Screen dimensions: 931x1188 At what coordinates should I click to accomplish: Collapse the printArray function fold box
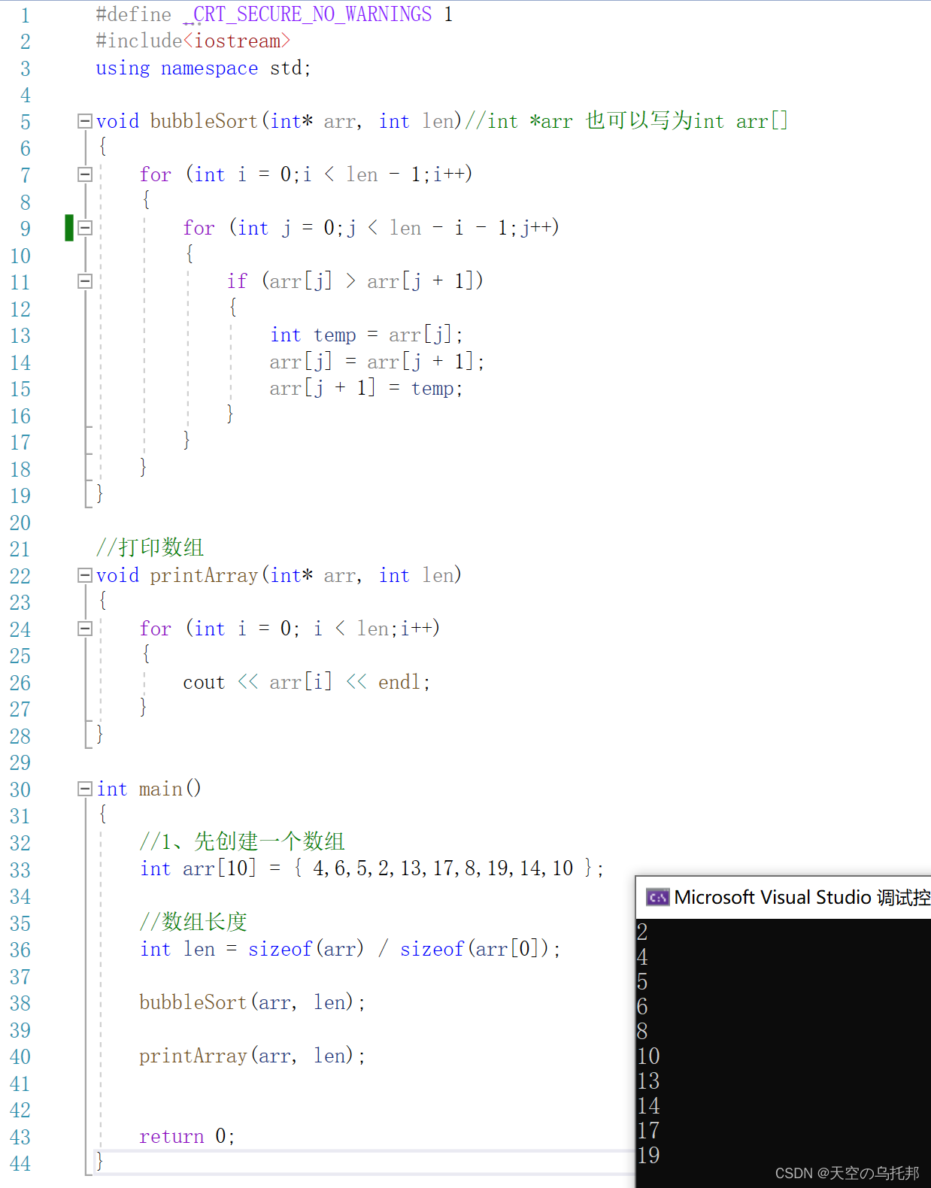click(85, 575)
